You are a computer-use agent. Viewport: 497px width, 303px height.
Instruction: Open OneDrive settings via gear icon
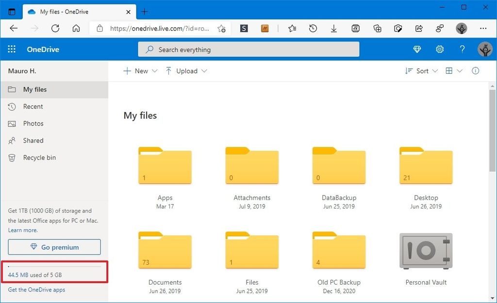[x=440, y=49]
